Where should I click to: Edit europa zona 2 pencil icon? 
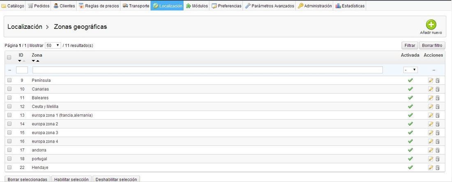(431, 124)
